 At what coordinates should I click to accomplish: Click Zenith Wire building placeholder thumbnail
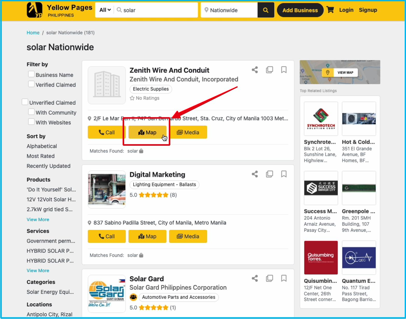point(107,85)
